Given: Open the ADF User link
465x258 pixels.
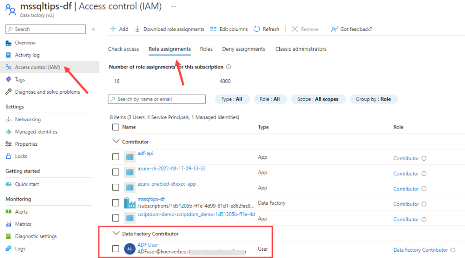Looking at the screenshot, I should [x=148, y=245].
